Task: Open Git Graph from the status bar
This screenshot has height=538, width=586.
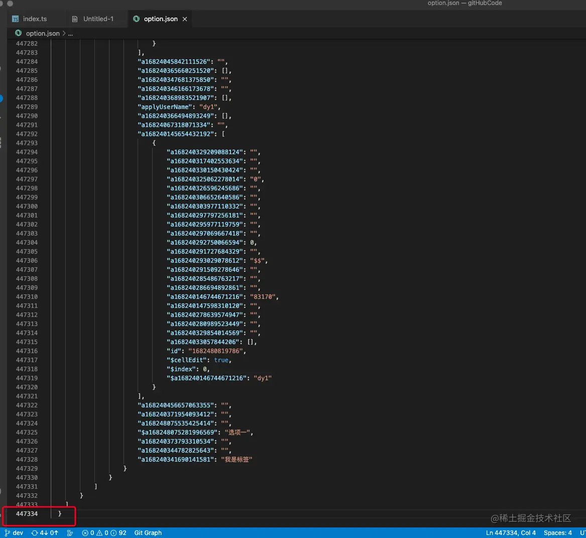Action: pyautogui.click(x=148, y=533)
